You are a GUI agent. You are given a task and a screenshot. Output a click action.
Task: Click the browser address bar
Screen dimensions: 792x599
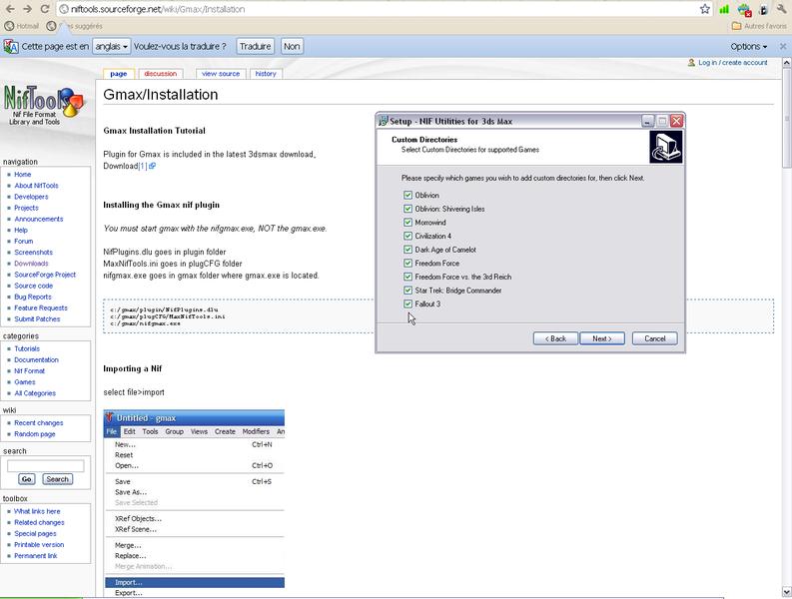coord(377,9)
